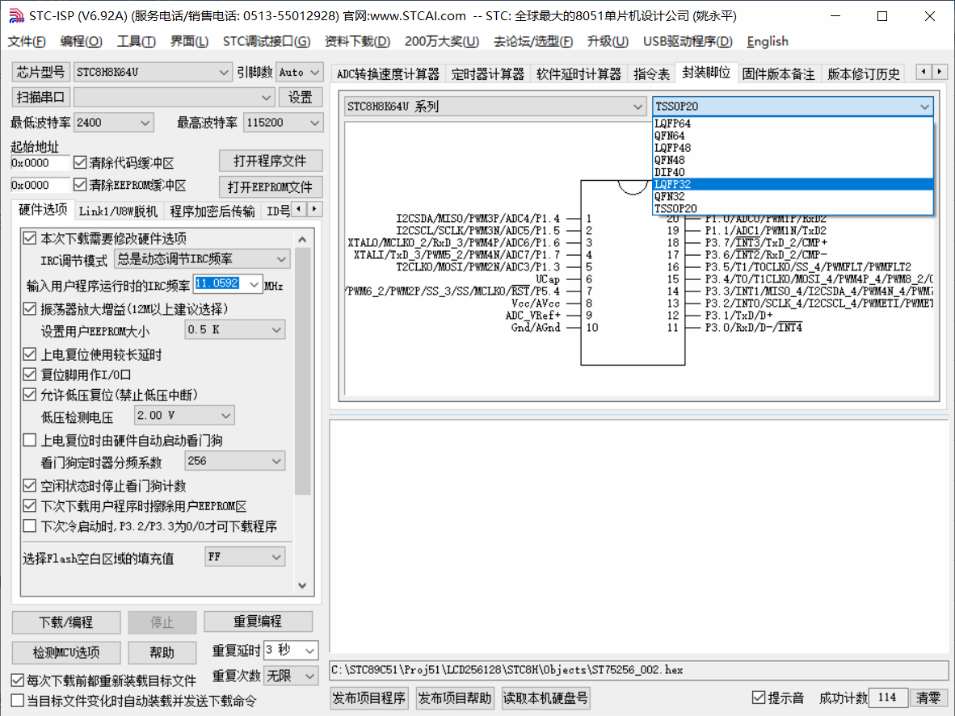
Task: Open 重复次数 无限 dropdown
Action: click(291, 676)
